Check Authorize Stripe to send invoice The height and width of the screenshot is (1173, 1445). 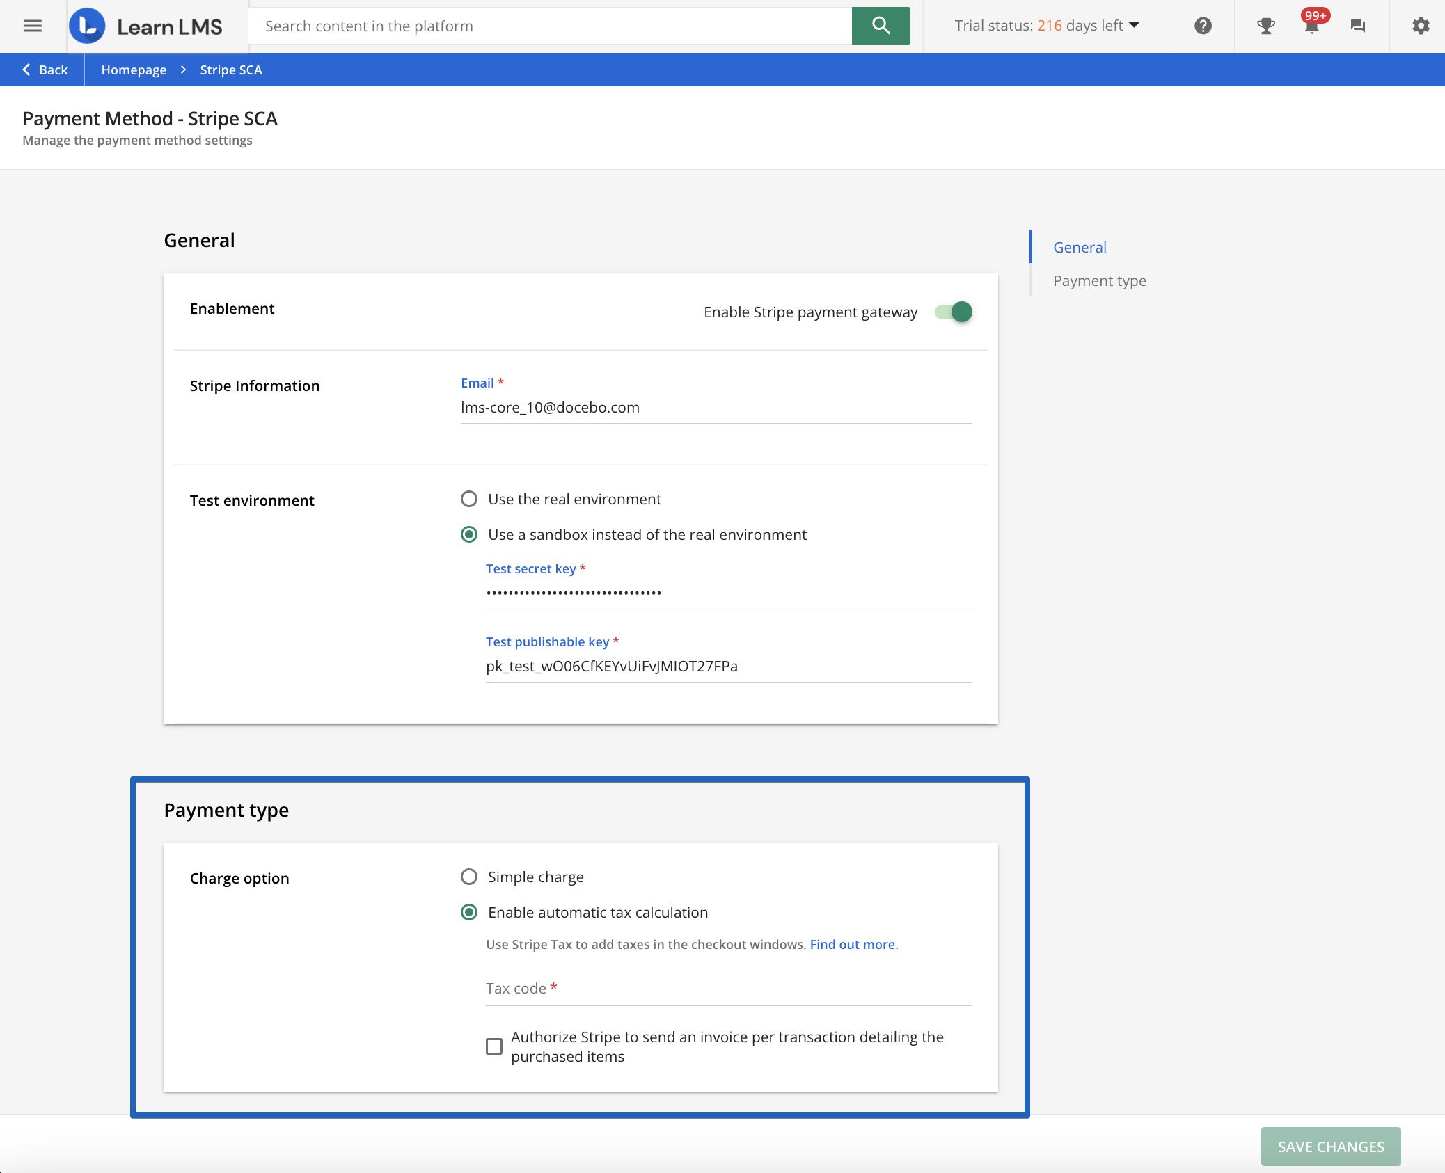(x=494, y=1046)
